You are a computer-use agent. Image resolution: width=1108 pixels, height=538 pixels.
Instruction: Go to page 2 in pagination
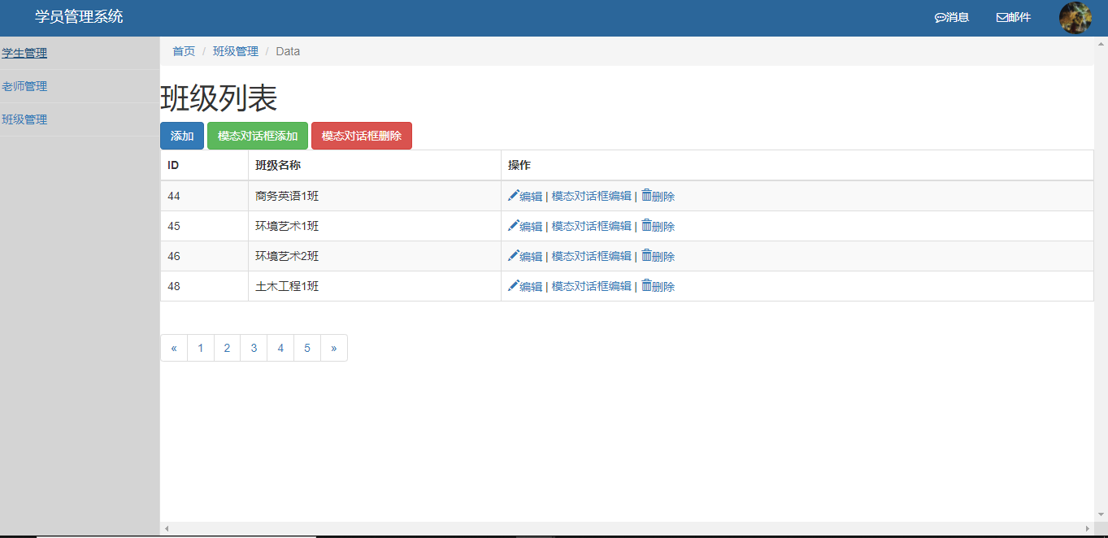(x=227, y=348)
